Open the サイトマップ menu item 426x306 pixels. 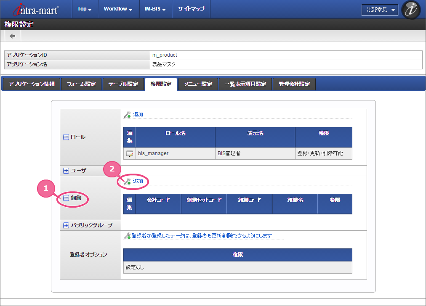(x=191, y=9)
